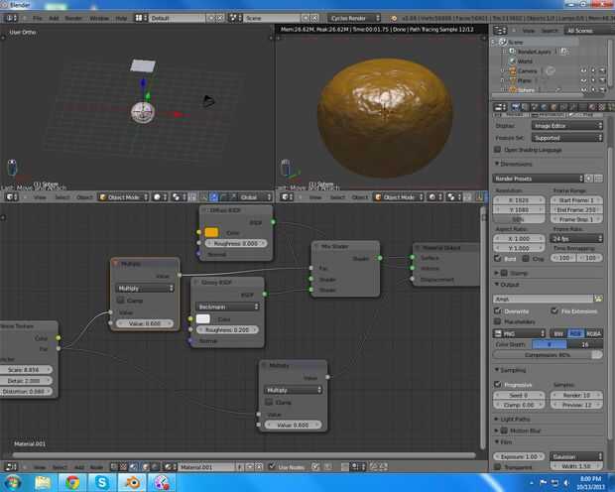Enable the Open Shading Language checkbox
Viewport: 615px width, 492px height.
pos(499,150)
